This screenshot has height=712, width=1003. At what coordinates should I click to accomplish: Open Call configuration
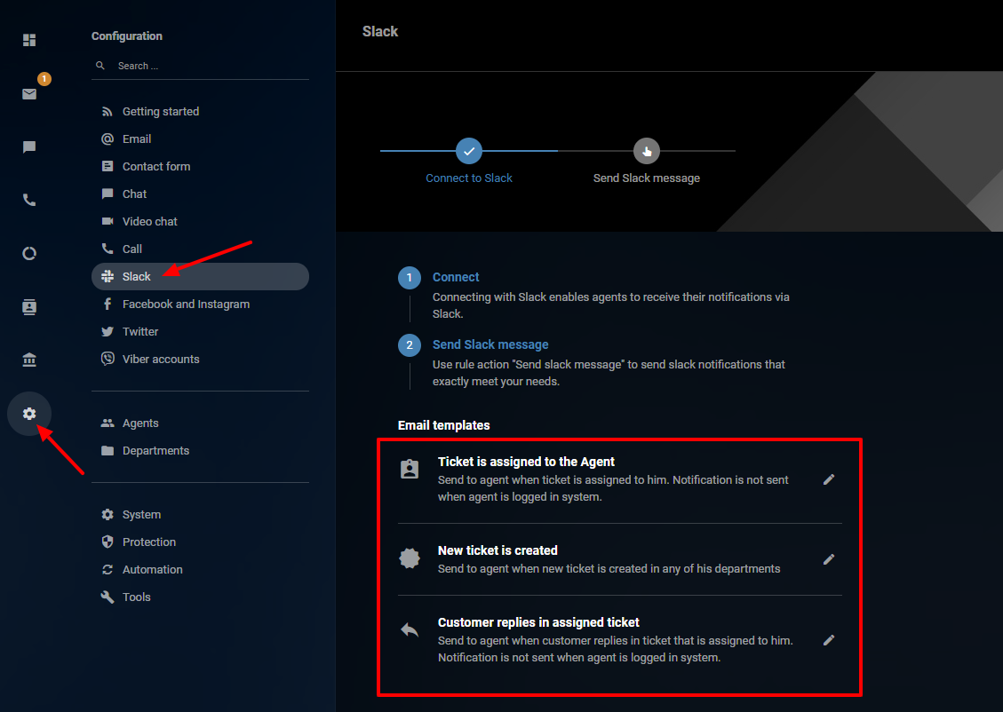pos(200,249)
